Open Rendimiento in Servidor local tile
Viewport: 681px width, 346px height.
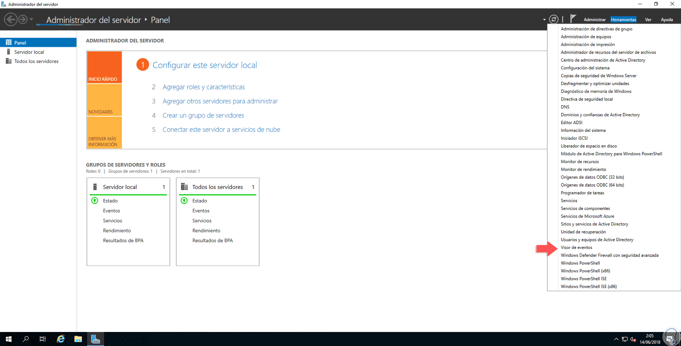pyautogui.click(x=117, y=231)
